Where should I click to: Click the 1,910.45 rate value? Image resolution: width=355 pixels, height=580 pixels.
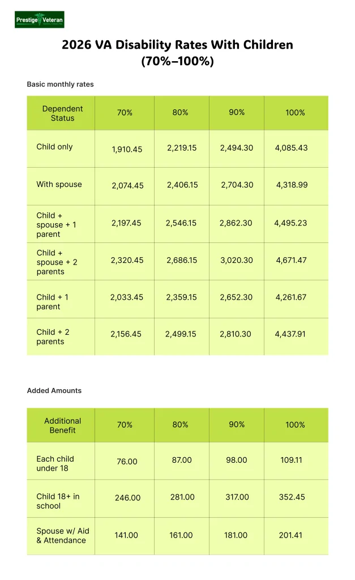pyautogui.click(x=127, y=150)
